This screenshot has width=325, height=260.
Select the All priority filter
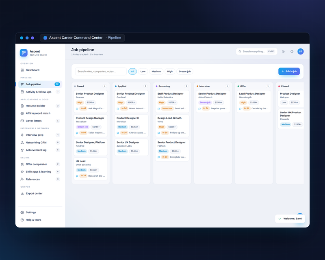coord(132,71)
